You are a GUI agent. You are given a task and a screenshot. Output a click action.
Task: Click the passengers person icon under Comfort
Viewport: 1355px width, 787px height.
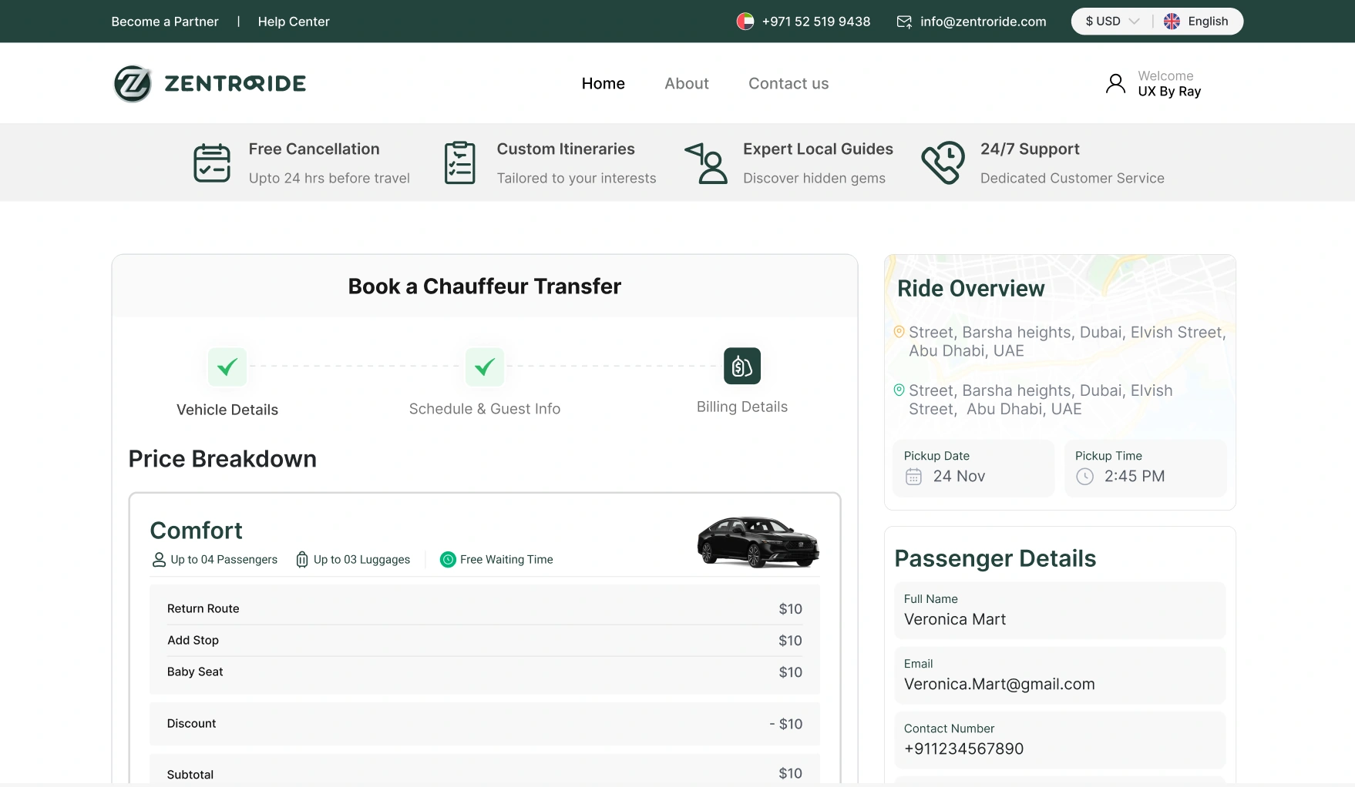pyautogui.click(x=159, y=560)
